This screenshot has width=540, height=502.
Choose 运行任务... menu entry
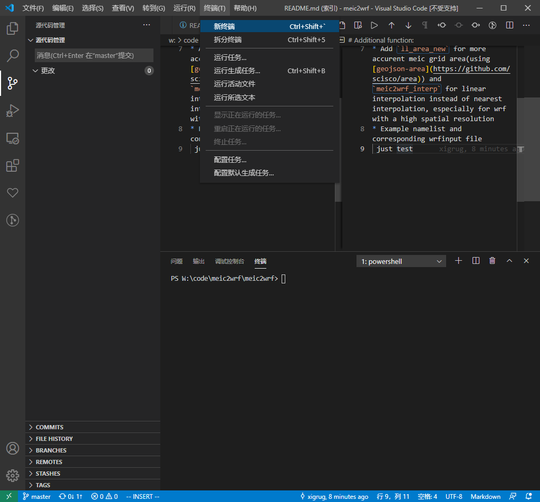tap(269, 57)
